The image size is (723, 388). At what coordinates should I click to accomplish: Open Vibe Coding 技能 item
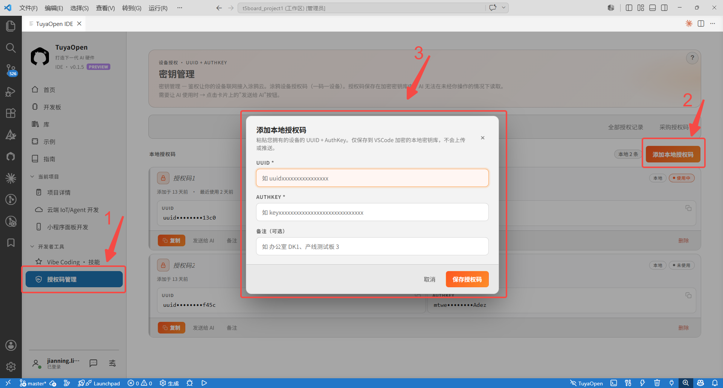pos(74,262)
